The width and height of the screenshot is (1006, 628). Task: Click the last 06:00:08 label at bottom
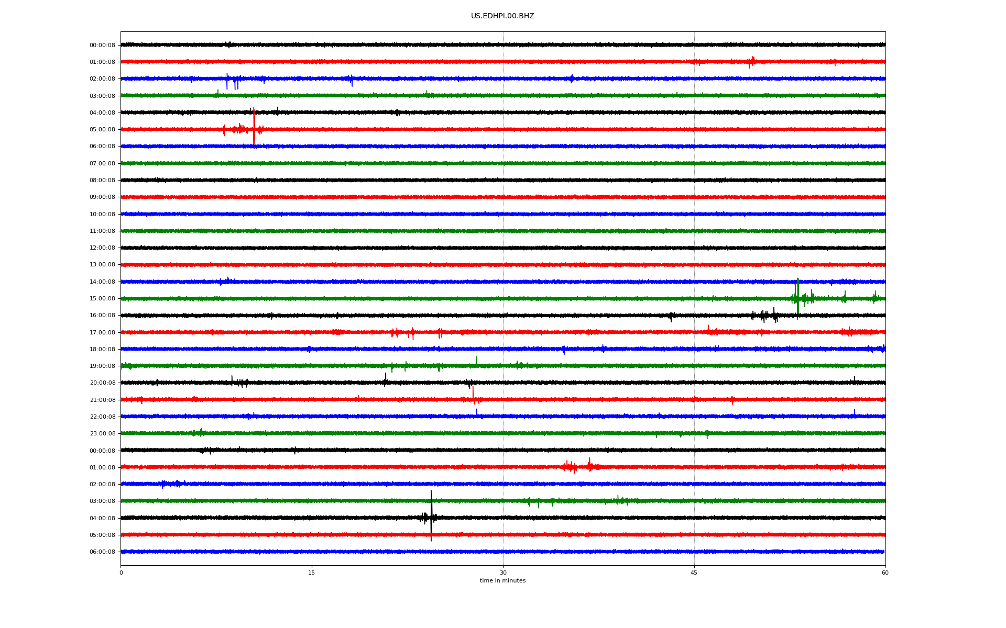click(x=102, y=552)
